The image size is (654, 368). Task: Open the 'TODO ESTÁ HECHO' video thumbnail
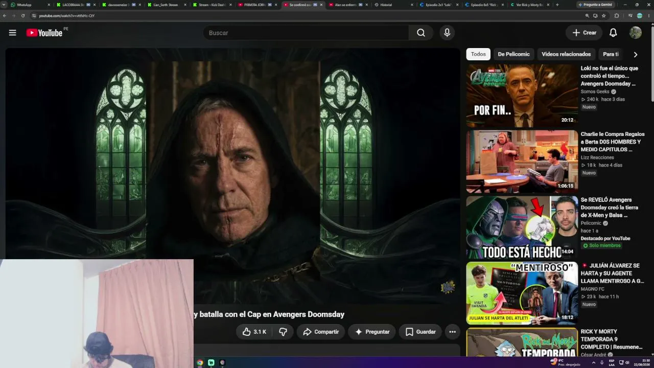tap(522, 227)
